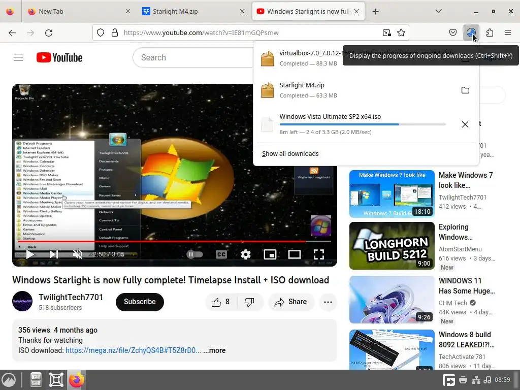Viewport: 520px width, 390px height.
Task: Click the Firefox downloads toolbar button
Action: (471, 32)
